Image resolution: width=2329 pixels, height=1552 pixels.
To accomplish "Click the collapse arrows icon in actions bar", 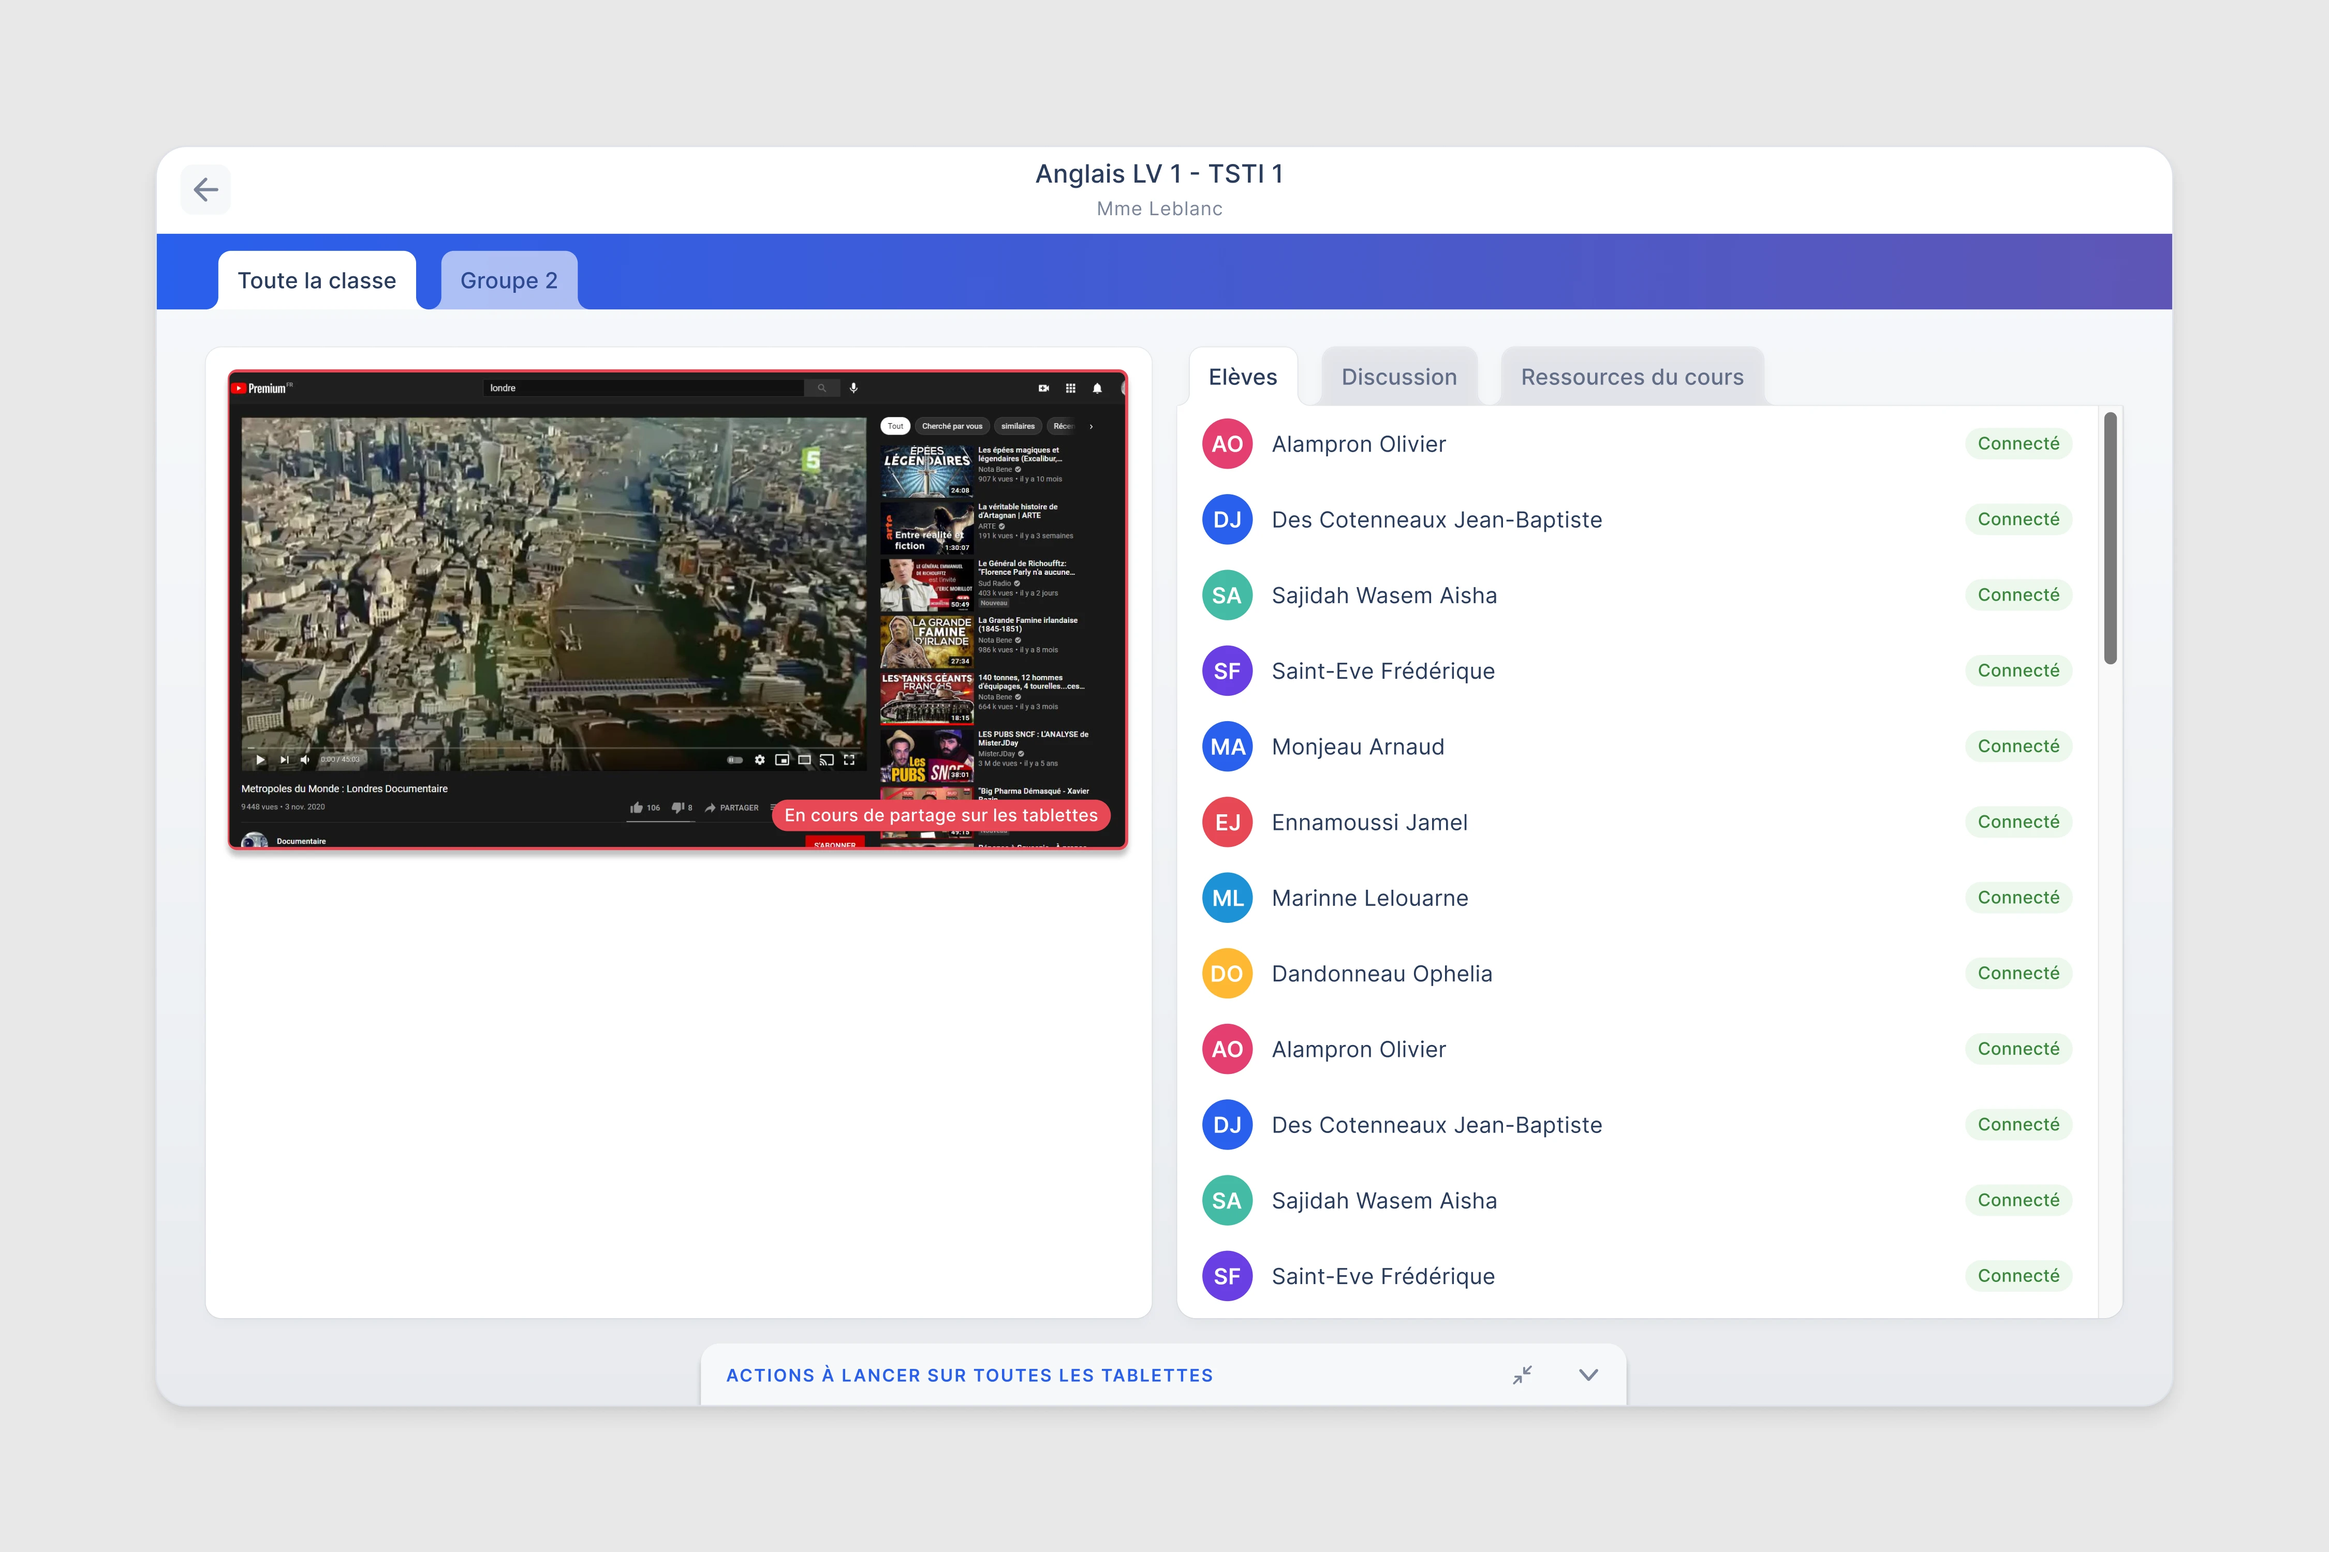I will 1522,1375.
